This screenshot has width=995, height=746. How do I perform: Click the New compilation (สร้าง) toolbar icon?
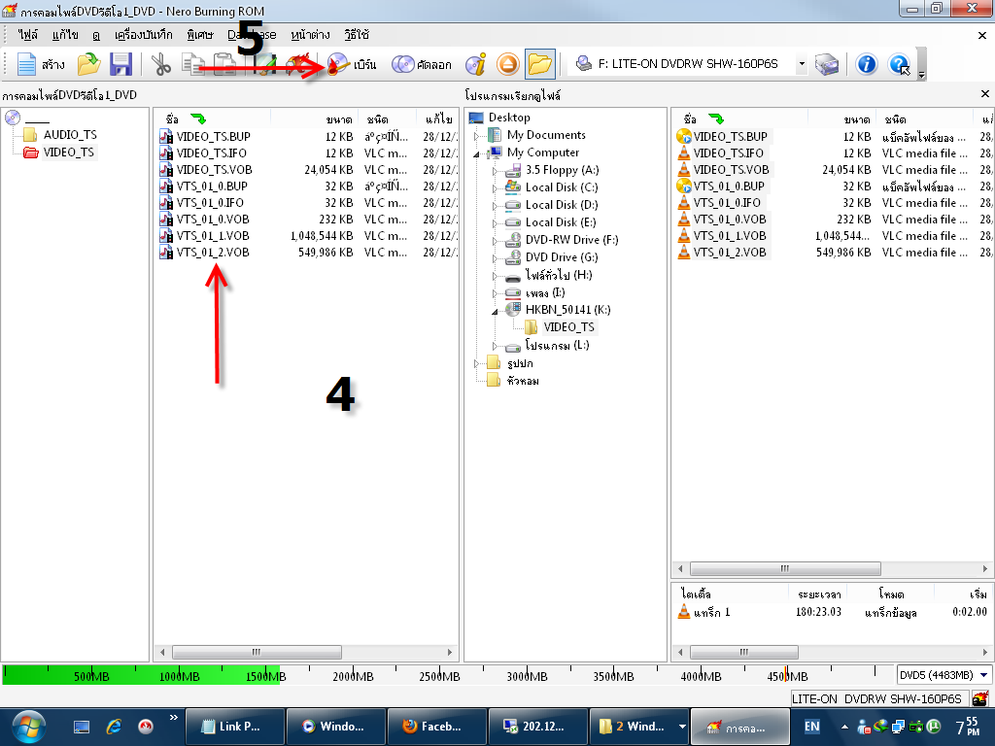26,64
